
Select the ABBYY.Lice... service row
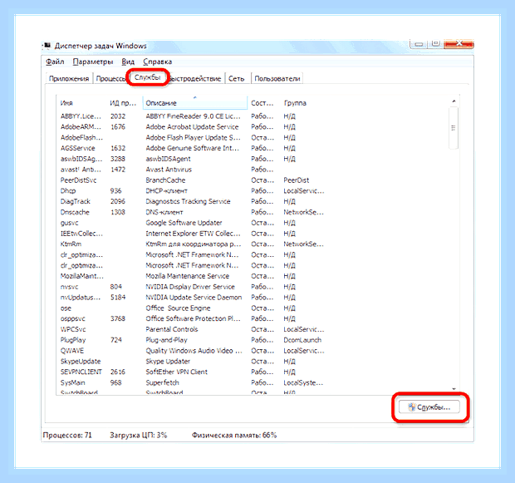click(x=194, y=116)
